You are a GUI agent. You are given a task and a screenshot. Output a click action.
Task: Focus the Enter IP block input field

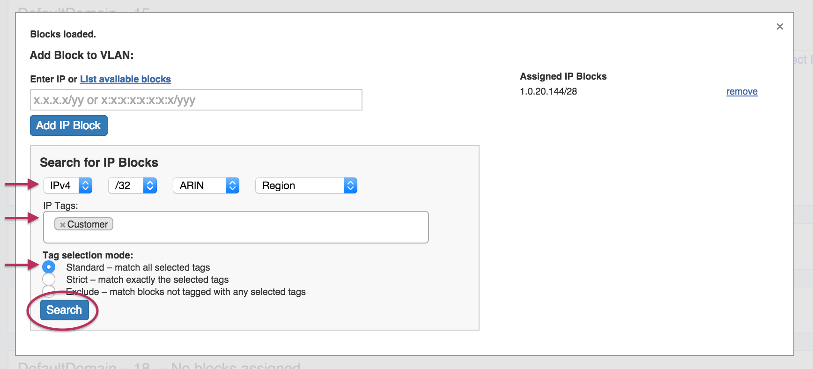click(196, 100)
